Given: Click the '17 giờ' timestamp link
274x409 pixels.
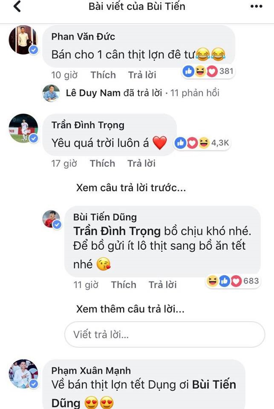Looking at the screenshot, I should click(64, 164).
